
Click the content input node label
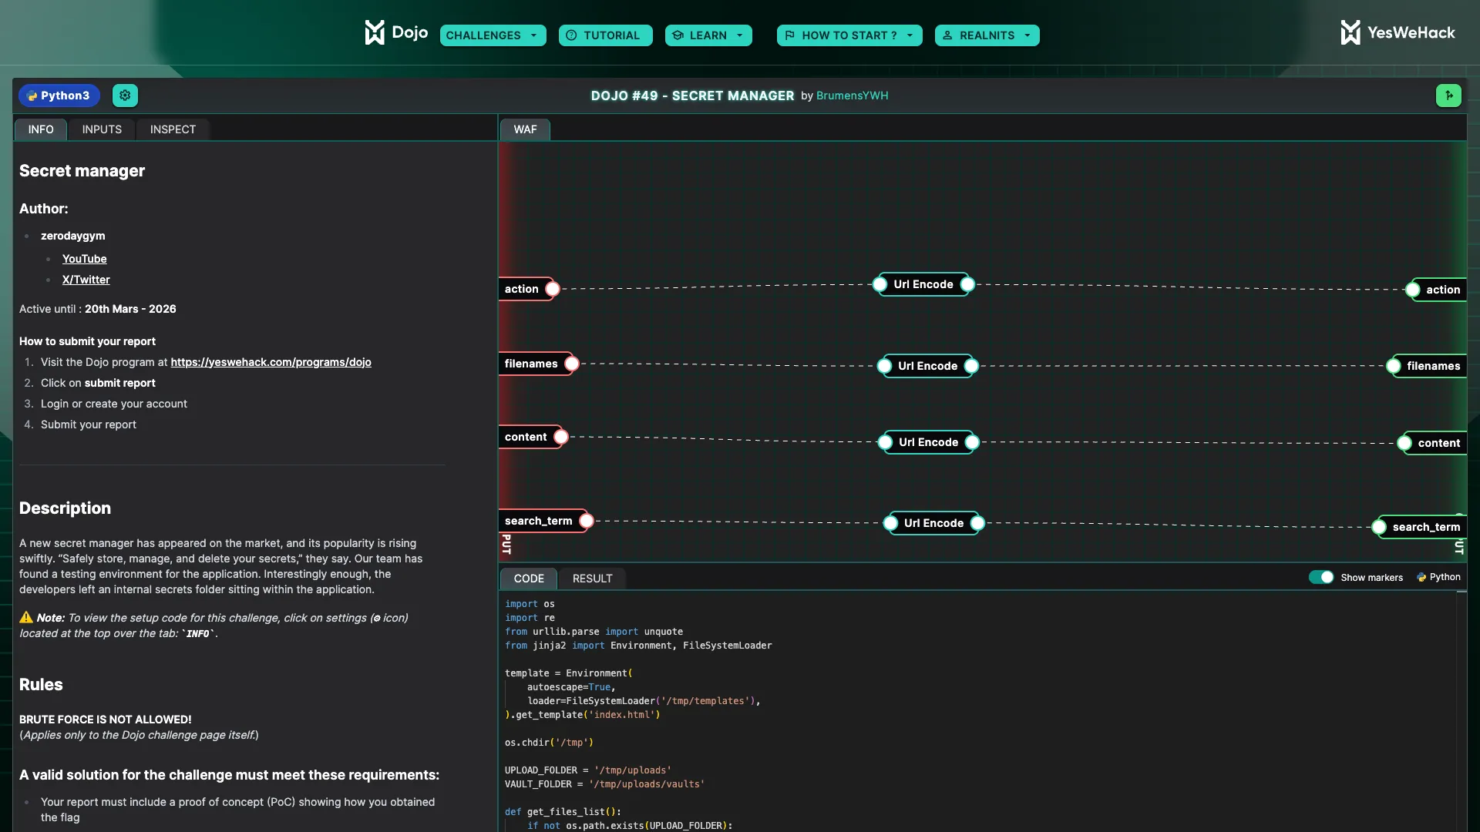[x=526, y=437]
